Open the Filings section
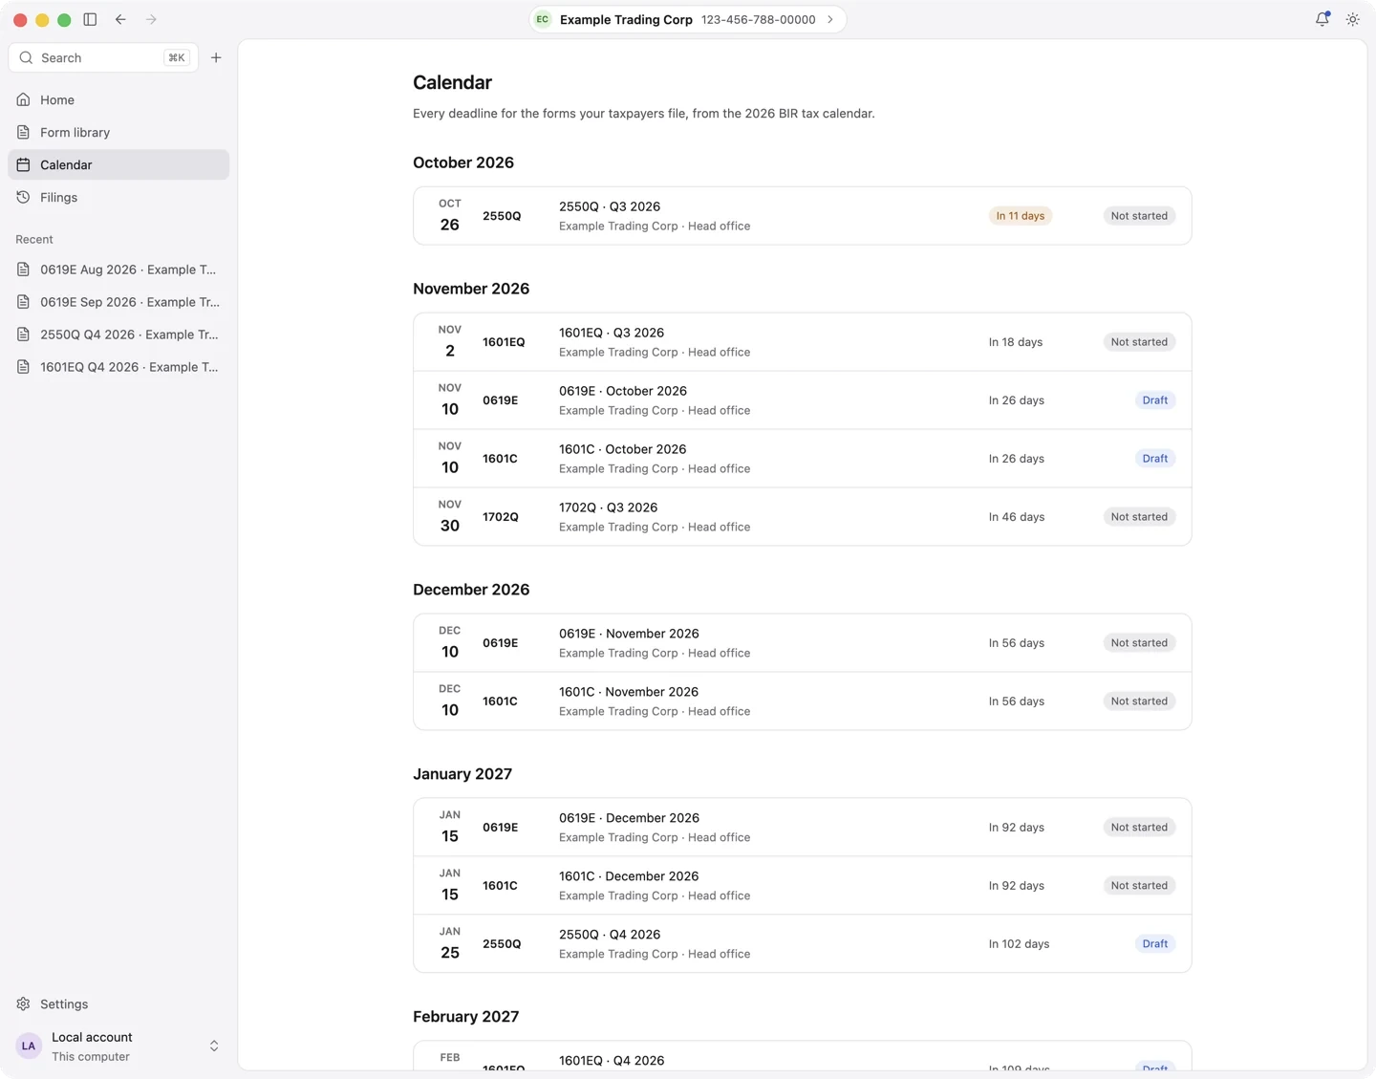This screenshot has height=1079, width=1376. 118,197
